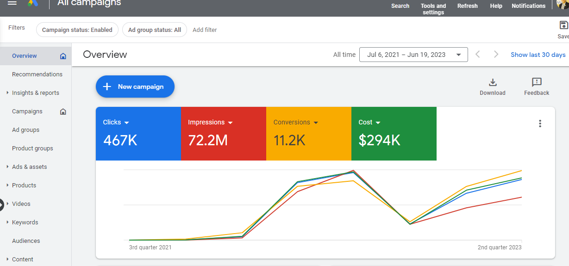Click Show last 30 days link
The image size is (569, 266).
coord(538,55)
